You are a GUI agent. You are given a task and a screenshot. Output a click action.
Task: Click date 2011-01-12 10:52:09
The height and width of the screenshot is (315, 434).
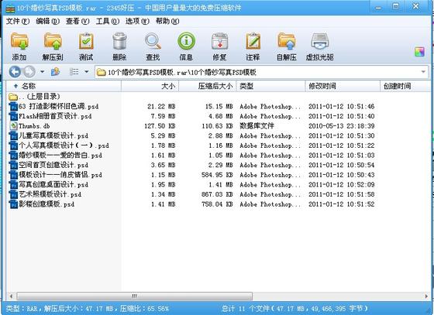pyautogui.click(x=342, y=184)
